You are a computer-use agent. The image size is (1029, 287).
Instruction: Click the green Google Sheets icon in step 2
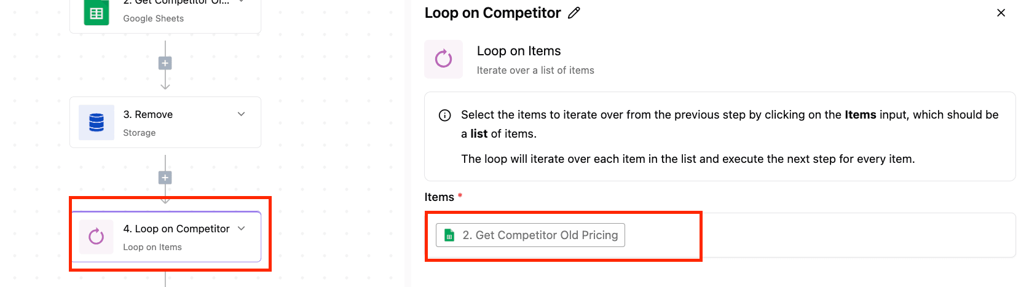coord(97,12)
